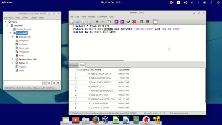Open the Aplicativos menu in top panel
222x125 pixels.
[x=7, y=2]
